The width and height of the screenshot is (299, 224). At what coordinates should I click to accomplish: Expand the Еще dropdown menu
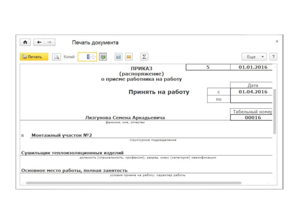pos(254,57)
